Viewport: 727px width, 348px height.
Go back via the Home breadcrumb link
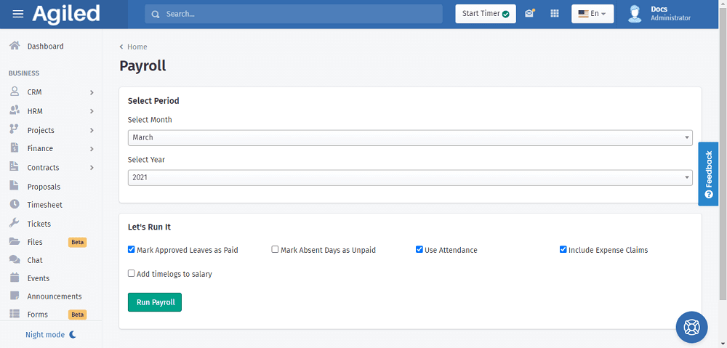pos(137,47)
